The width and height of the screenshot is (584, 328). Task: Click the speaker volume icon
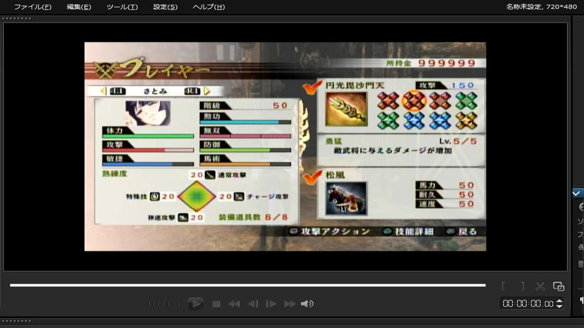(307, 304)
